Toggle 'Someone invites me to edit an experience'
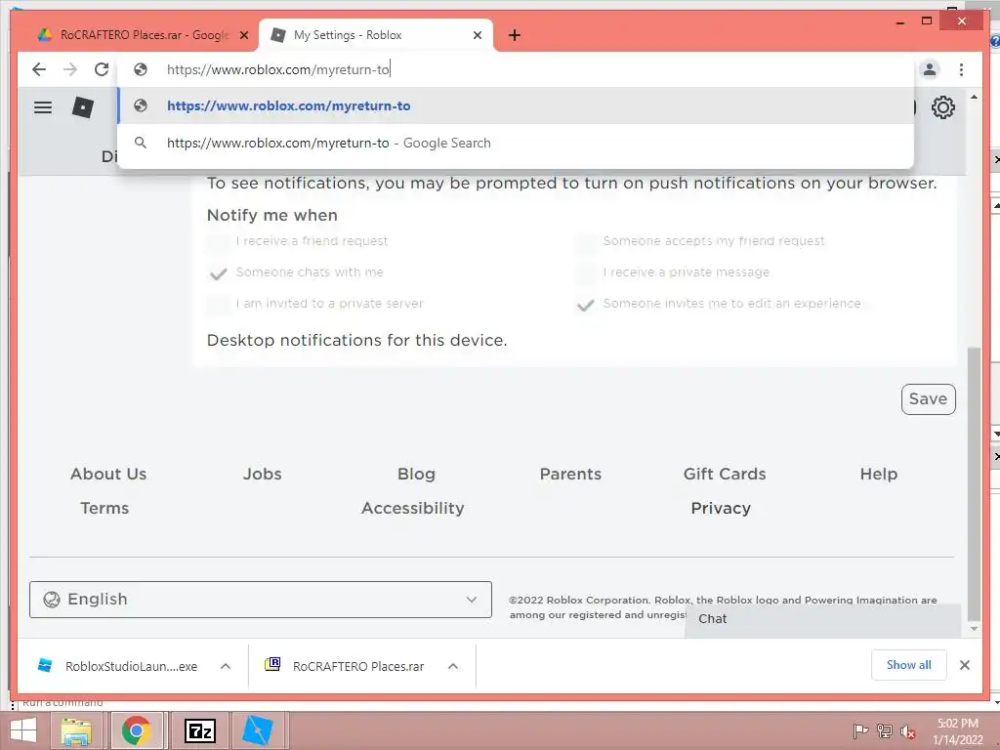 coord(586,305)
